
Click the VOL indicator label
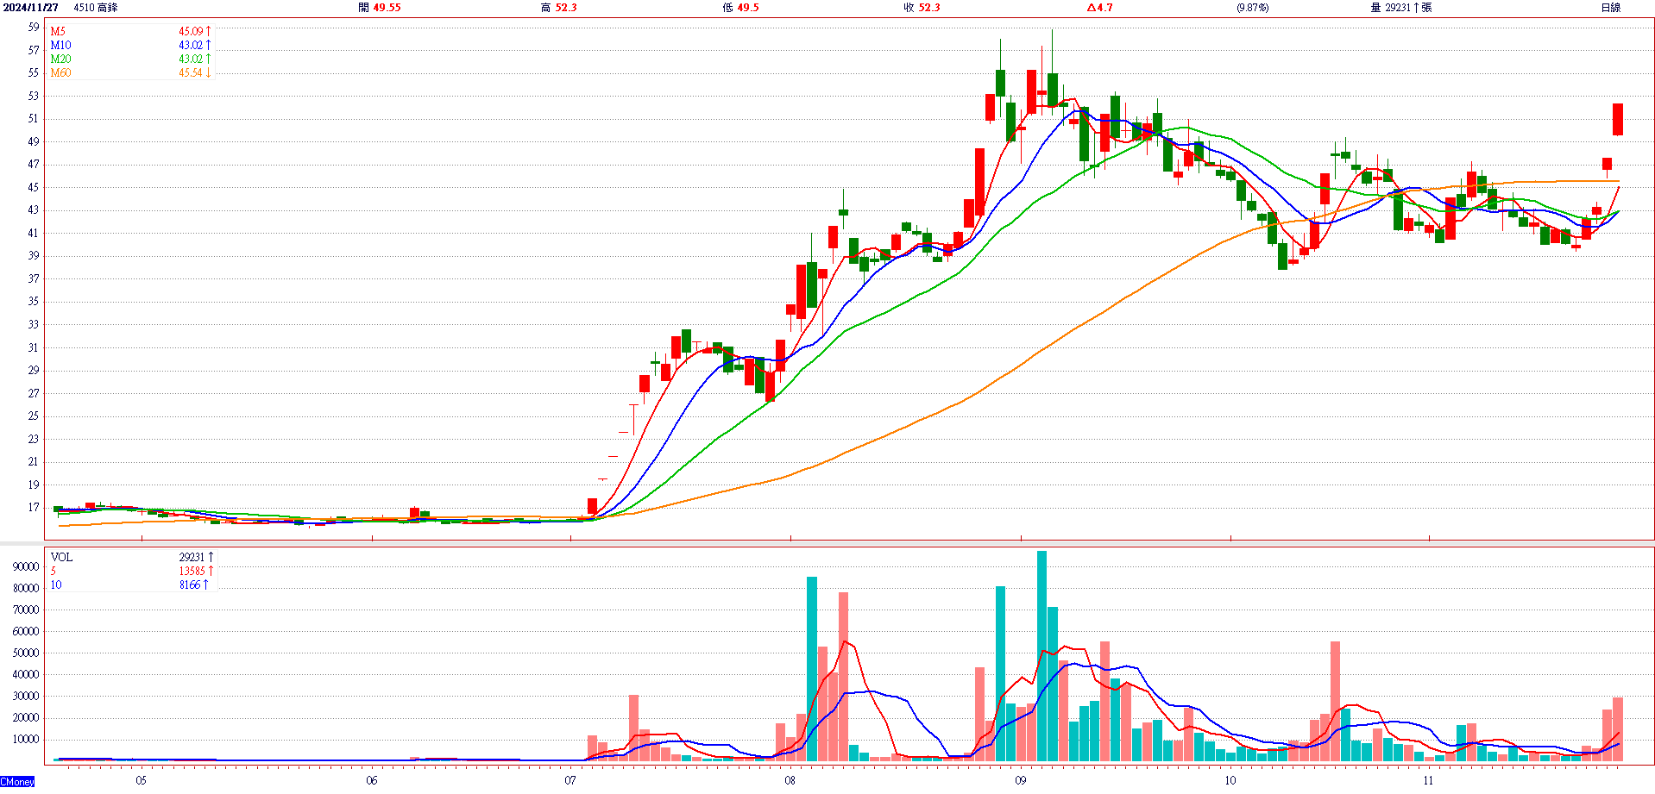pos(61,557)
